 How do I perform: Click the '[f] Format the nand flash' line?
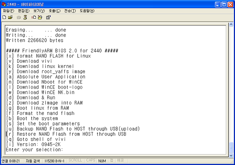pyautogui.click(x=40, y=113)
